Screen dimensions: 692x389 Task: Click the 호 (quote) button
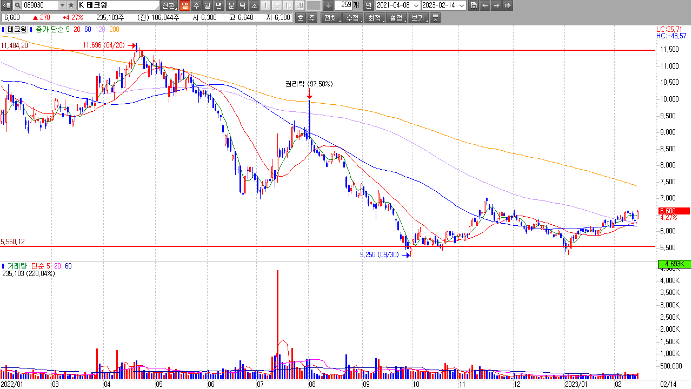301,18
